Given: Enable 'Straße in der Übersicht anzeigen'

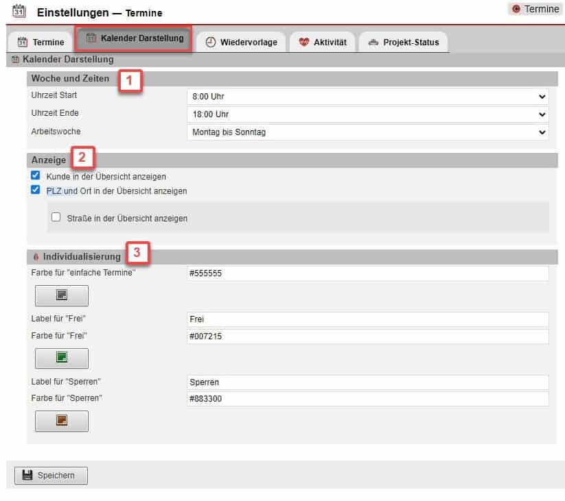Looking at the screenshot, I should (x=56, y=217).
